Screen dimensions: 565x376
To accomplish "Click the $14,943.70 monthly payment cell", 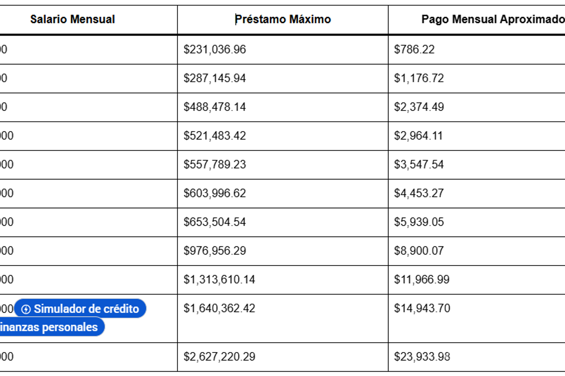I will click(422, 308).
